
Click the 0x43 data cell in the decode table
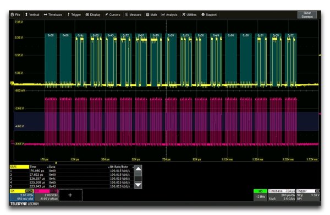(52, 186)
